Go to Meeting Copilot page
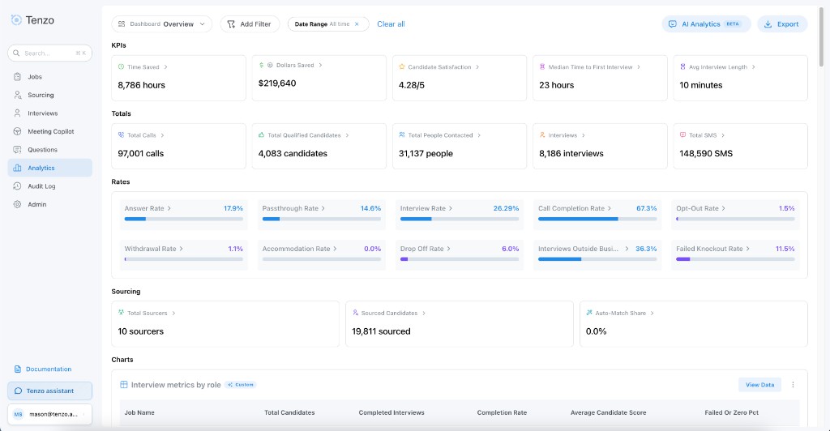830x431 pixels. tap(49, 132)
